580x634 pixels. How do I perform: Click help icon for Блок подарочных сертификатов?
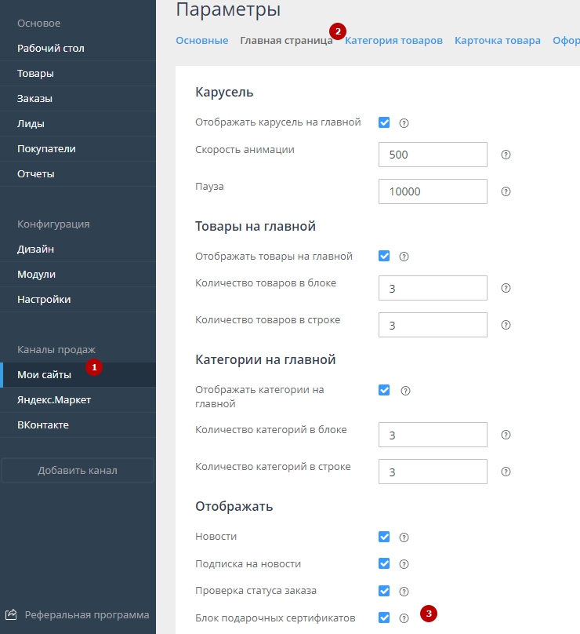404,618
